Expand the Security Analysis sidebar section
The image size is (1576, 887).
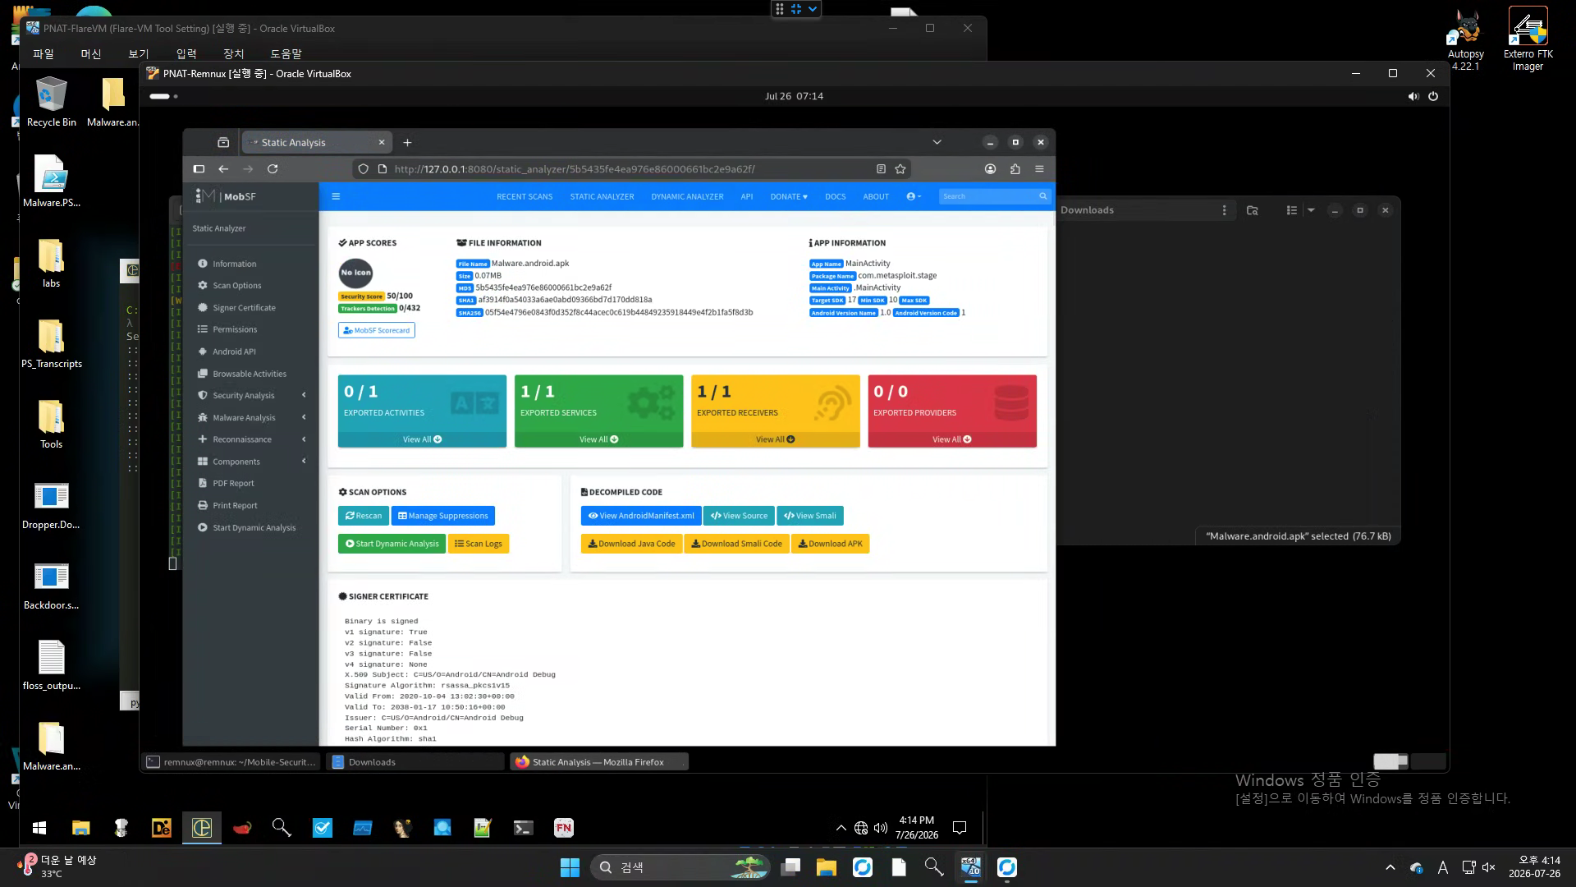coord(251,396)
